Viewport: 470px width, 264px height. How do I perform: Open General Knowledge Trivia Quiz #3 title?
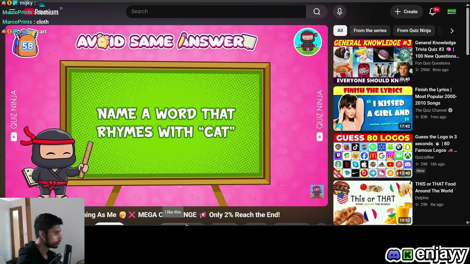tap(437, 49)
